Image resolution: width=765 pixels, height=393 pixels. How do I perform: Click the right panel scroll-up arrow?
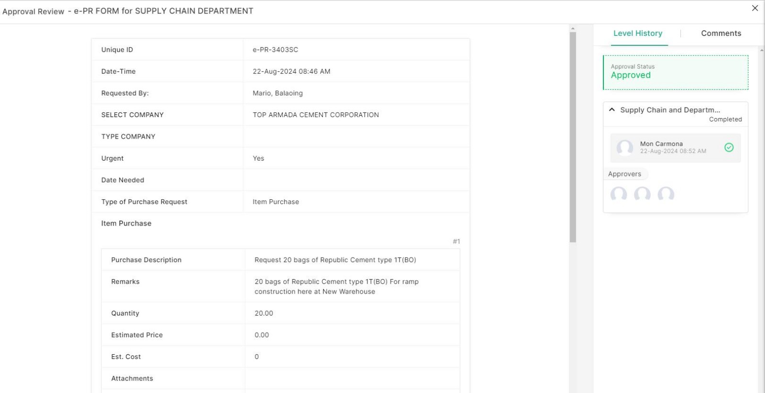point(761,50)
